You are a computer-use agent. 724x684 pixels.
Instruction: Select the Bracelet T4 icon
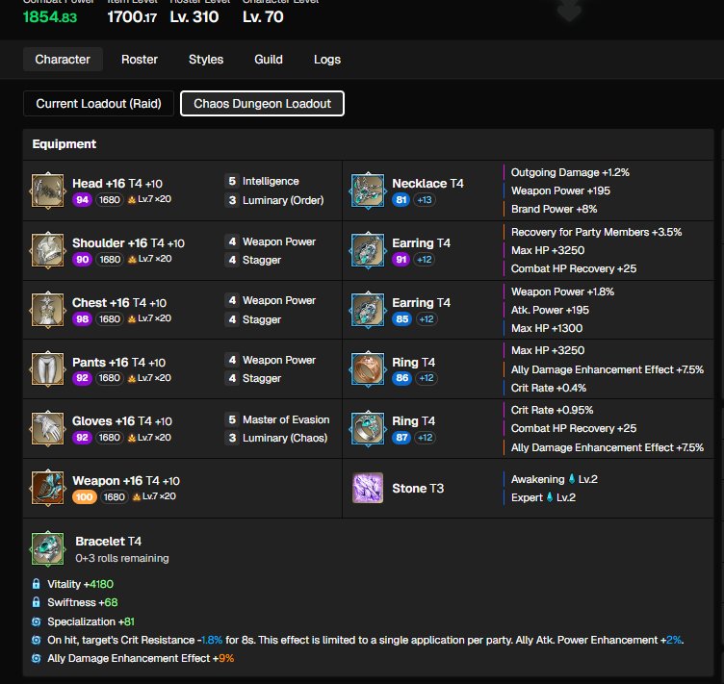point(47,548)
